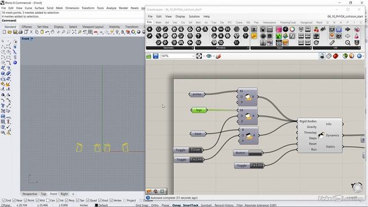Select cherries icon in Util panel
This screenshot has width=368, height=207.
(316, 29)
